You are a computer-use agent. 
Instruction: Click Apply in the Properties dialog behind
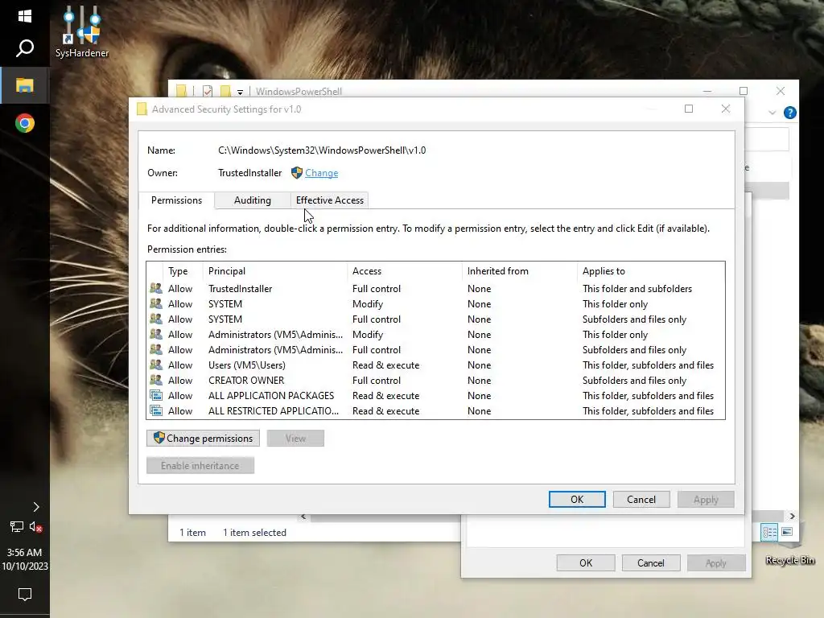tap(715, 562)
